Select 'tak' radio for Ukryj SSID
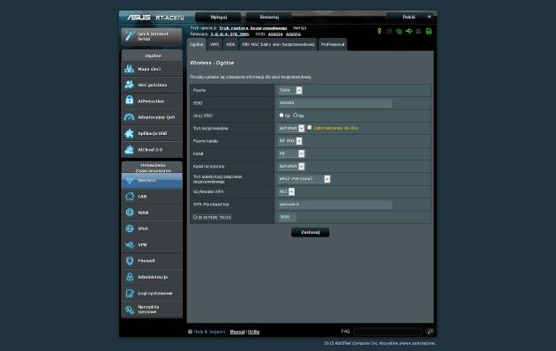Screen dimensions: 556x351 282,116
